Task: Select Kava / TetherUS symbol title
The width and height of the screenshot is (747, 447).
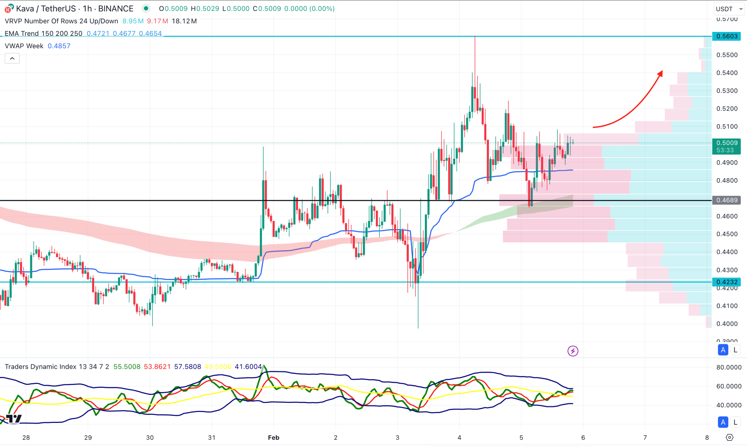Action: [47, 9]
